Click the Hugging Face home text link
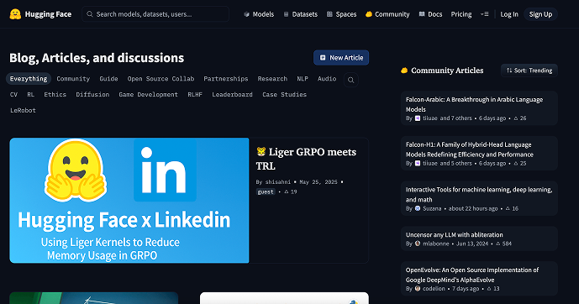579x304 pixels. 48,14
